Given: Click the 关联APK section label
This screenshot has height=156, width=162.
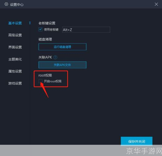Looking at the screenshot, I should tap(45, 57).
